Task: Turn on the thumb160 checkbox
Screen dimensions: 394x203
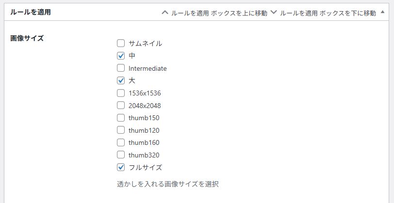Action: click(x=121, y=142)
